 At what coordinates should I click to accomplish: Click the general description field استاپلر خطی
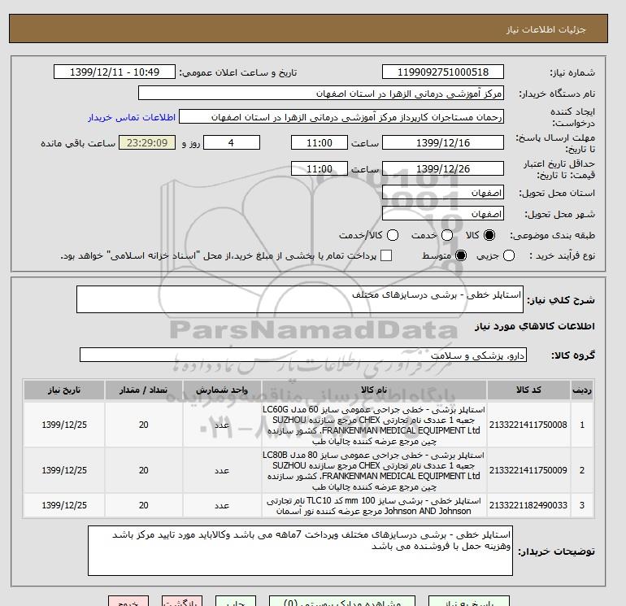click(300, 299)
